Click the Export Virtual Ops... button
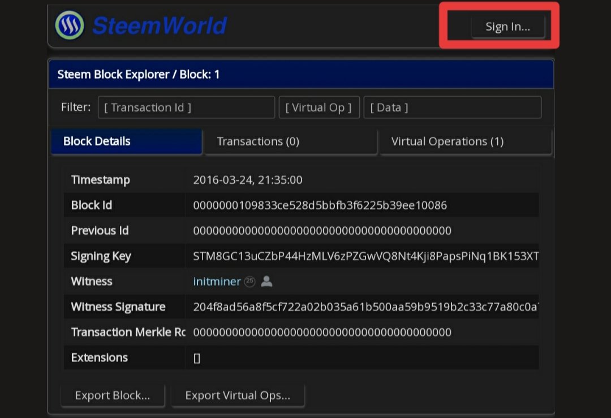Image resolution: width=611 pixels, height=418 pixels. pos(238,395)
